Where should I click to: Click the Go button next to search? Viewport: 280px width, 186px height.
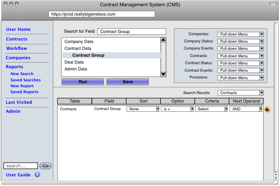[x=46, y=166]
